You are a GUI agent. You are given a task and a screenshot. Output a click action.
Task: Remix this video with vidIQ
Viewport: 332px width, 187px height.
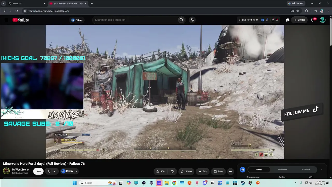[67, 171]
